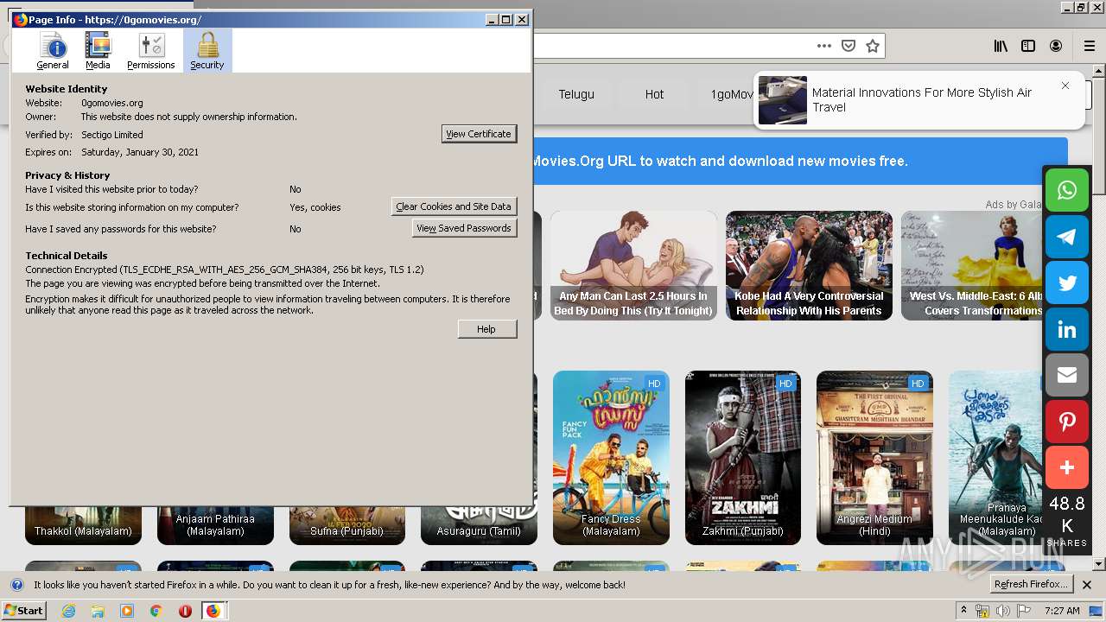Share via the Pinterest icon
1106x622 pixels.
(x=1067, y=422)
